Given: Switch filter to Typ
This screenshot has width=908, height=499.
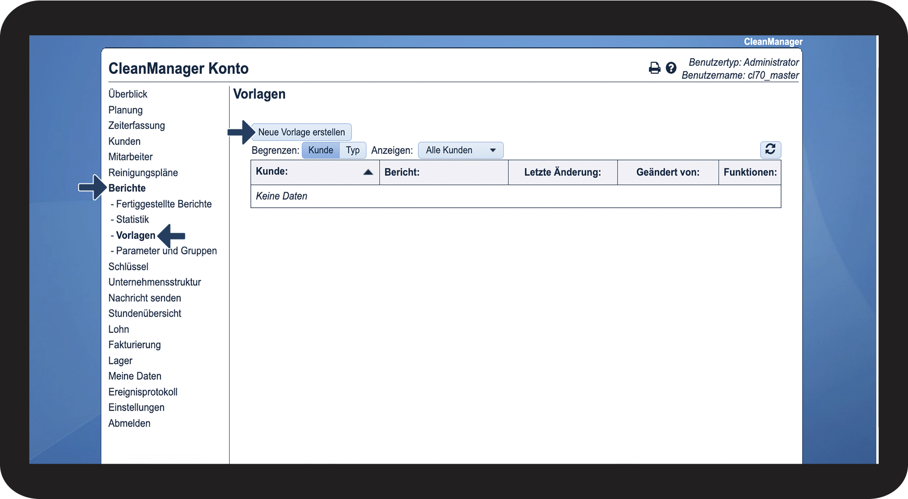Looking at the screenshot, I should coord(353,150).
